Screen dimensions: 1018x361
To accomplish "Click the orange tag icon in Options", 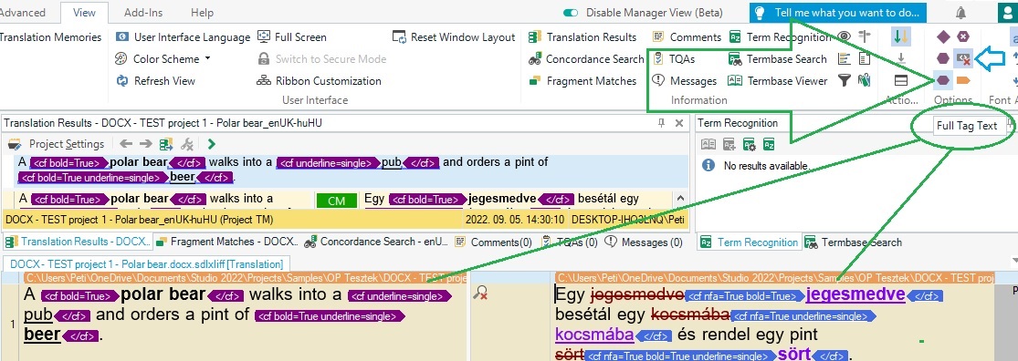I will click(x=963, y=80).
